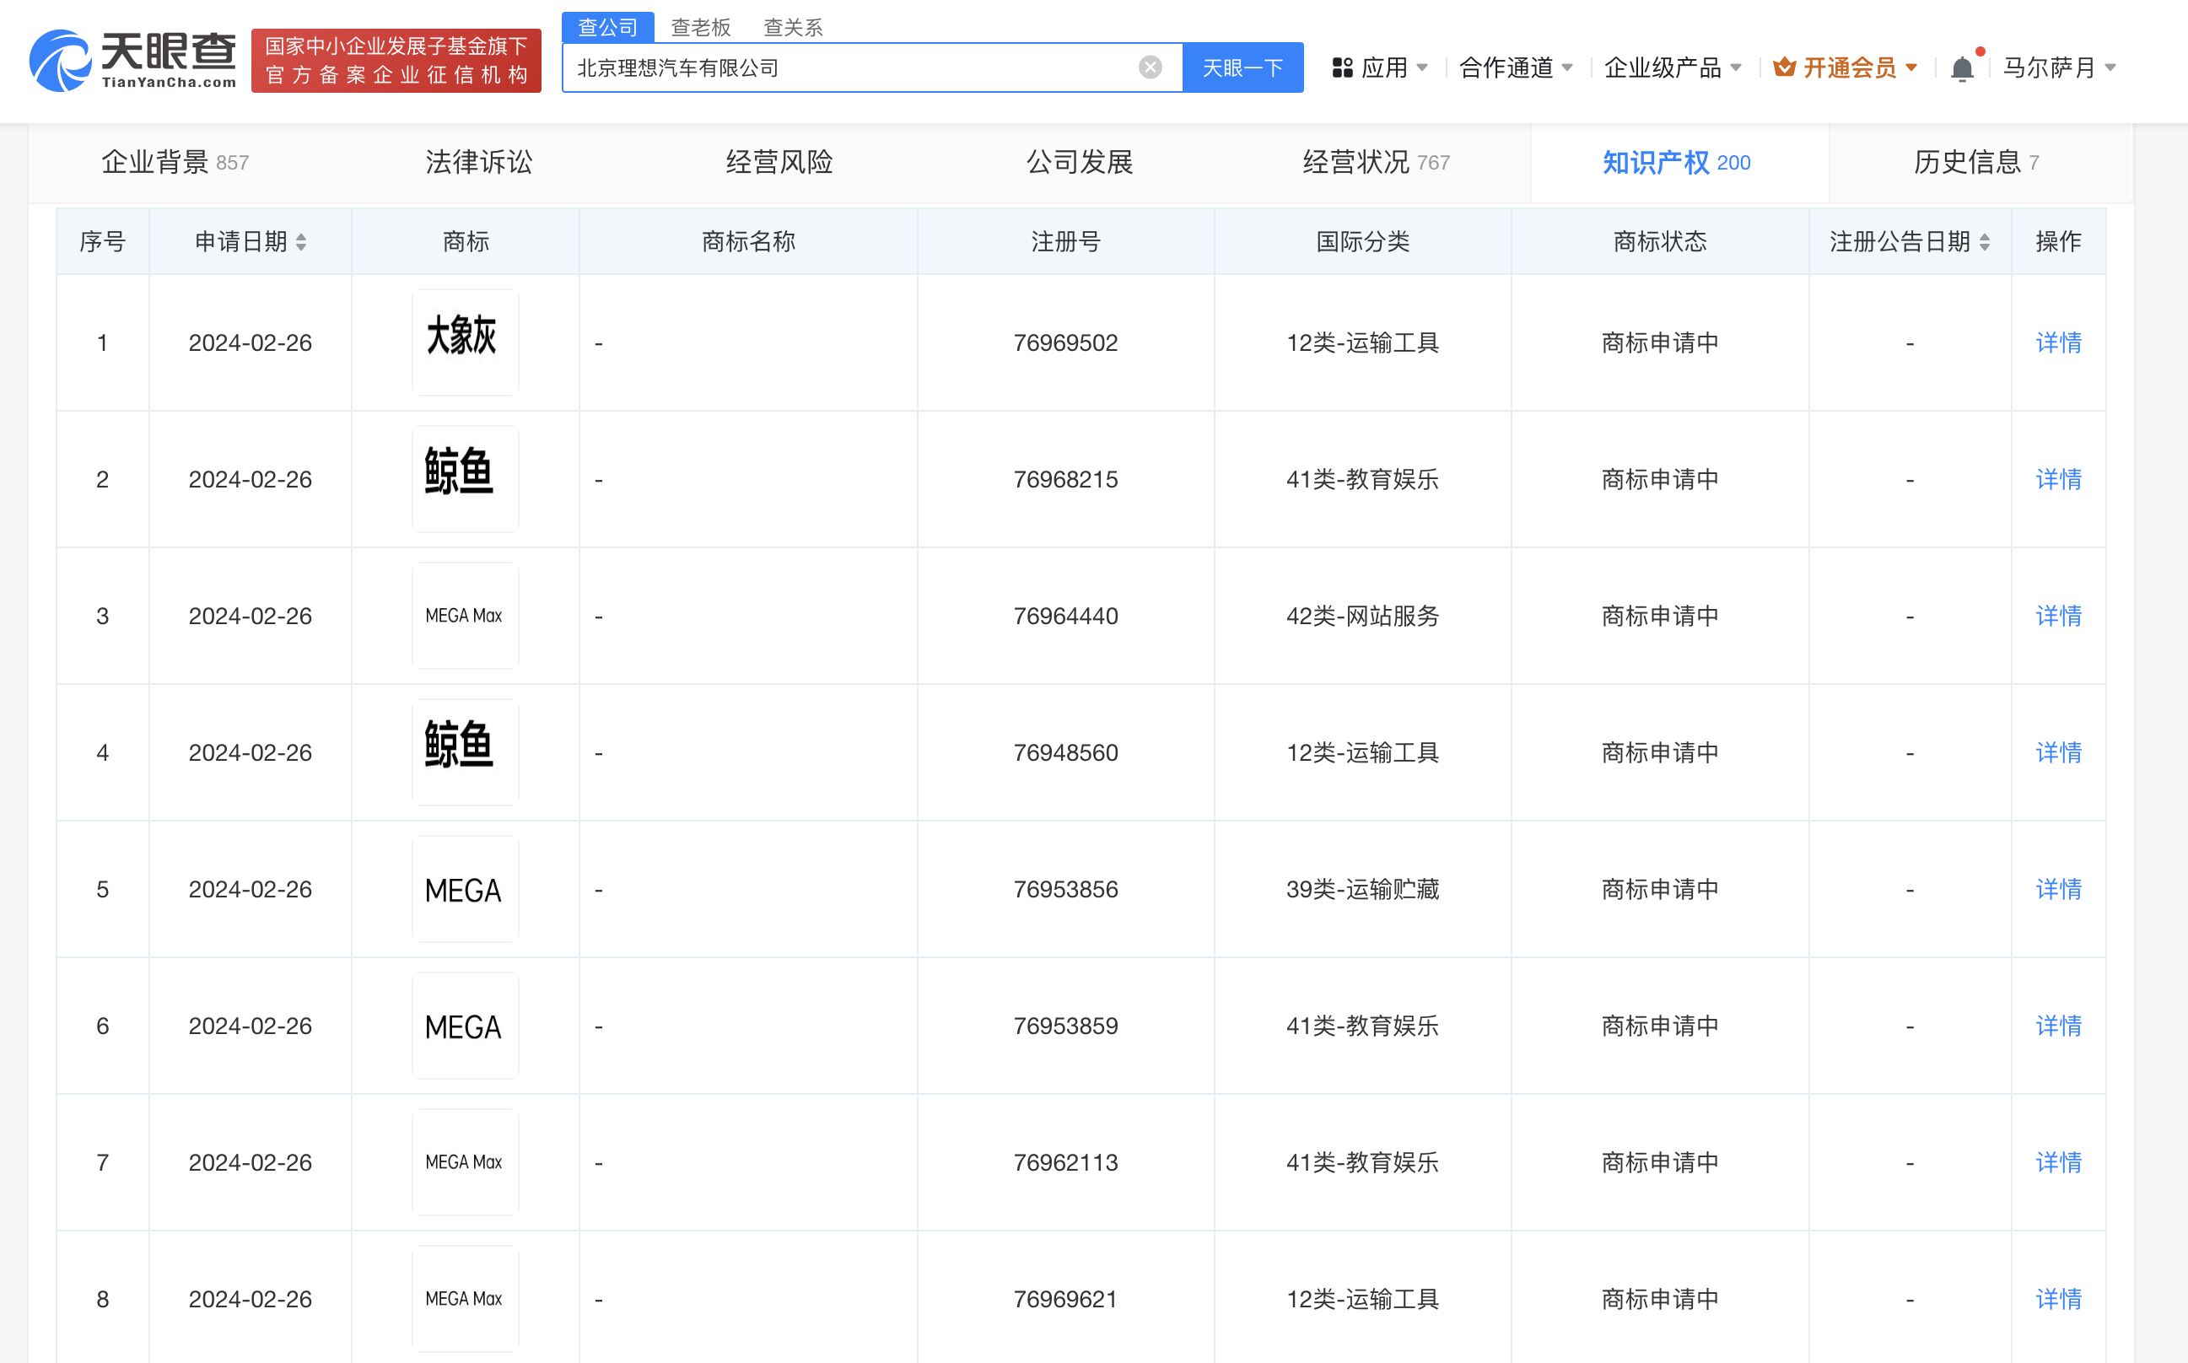The image size is (2188, 1363).
Task: Switch to the 查老板 search tab
Action: pos(698,27)
